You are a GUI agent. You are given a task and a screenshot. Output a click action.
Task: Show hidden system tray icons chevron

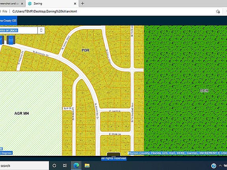click(220, 166)
